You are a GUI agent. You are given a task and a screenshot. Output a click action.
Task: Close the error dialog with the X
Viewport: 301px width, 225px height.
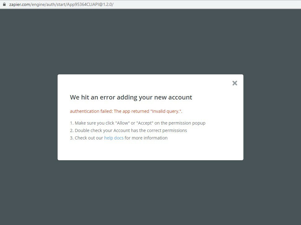tap(235, 83)
